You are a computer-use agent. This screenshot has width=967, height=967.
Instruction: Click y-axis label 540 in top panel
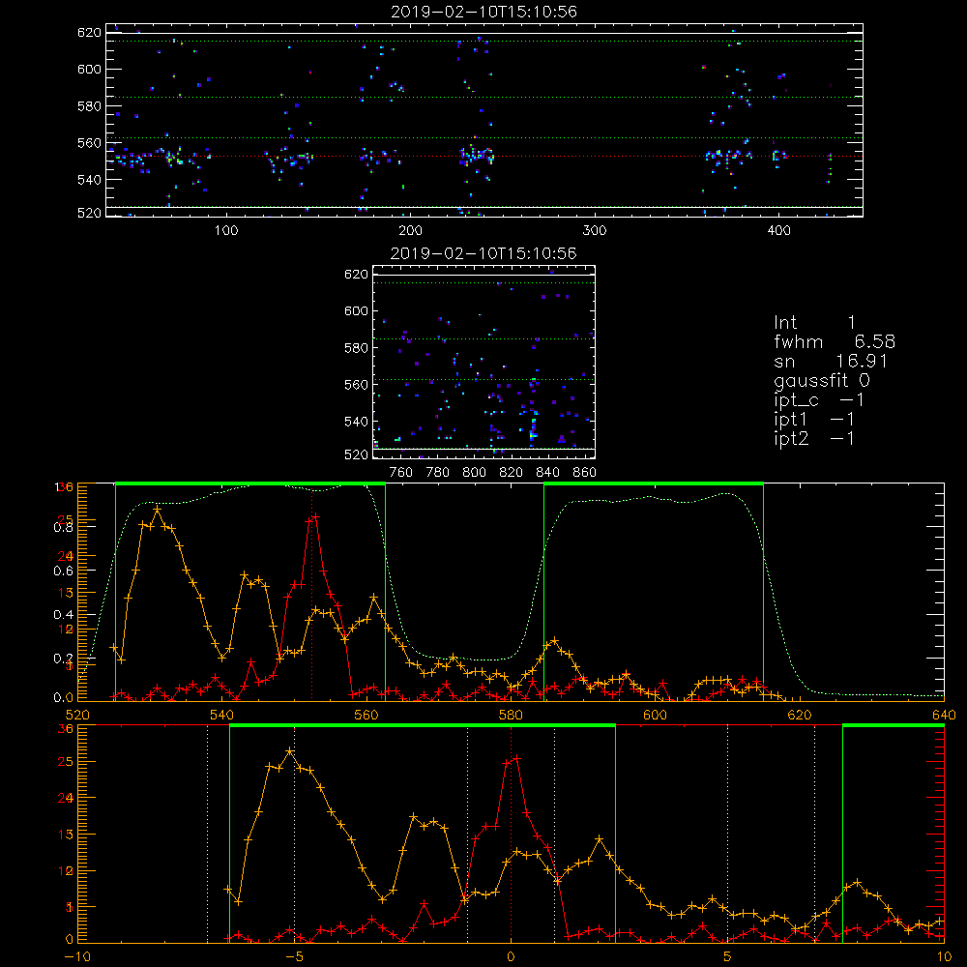coord(89,180)
